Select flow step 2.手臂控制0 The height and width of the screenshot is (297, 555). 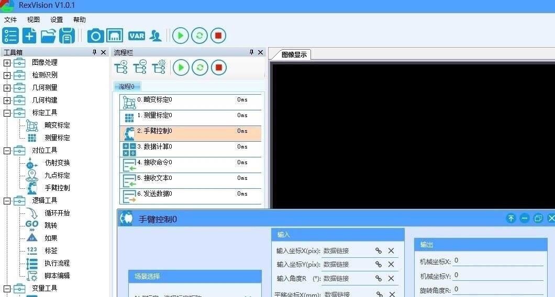tap(191, 134)
